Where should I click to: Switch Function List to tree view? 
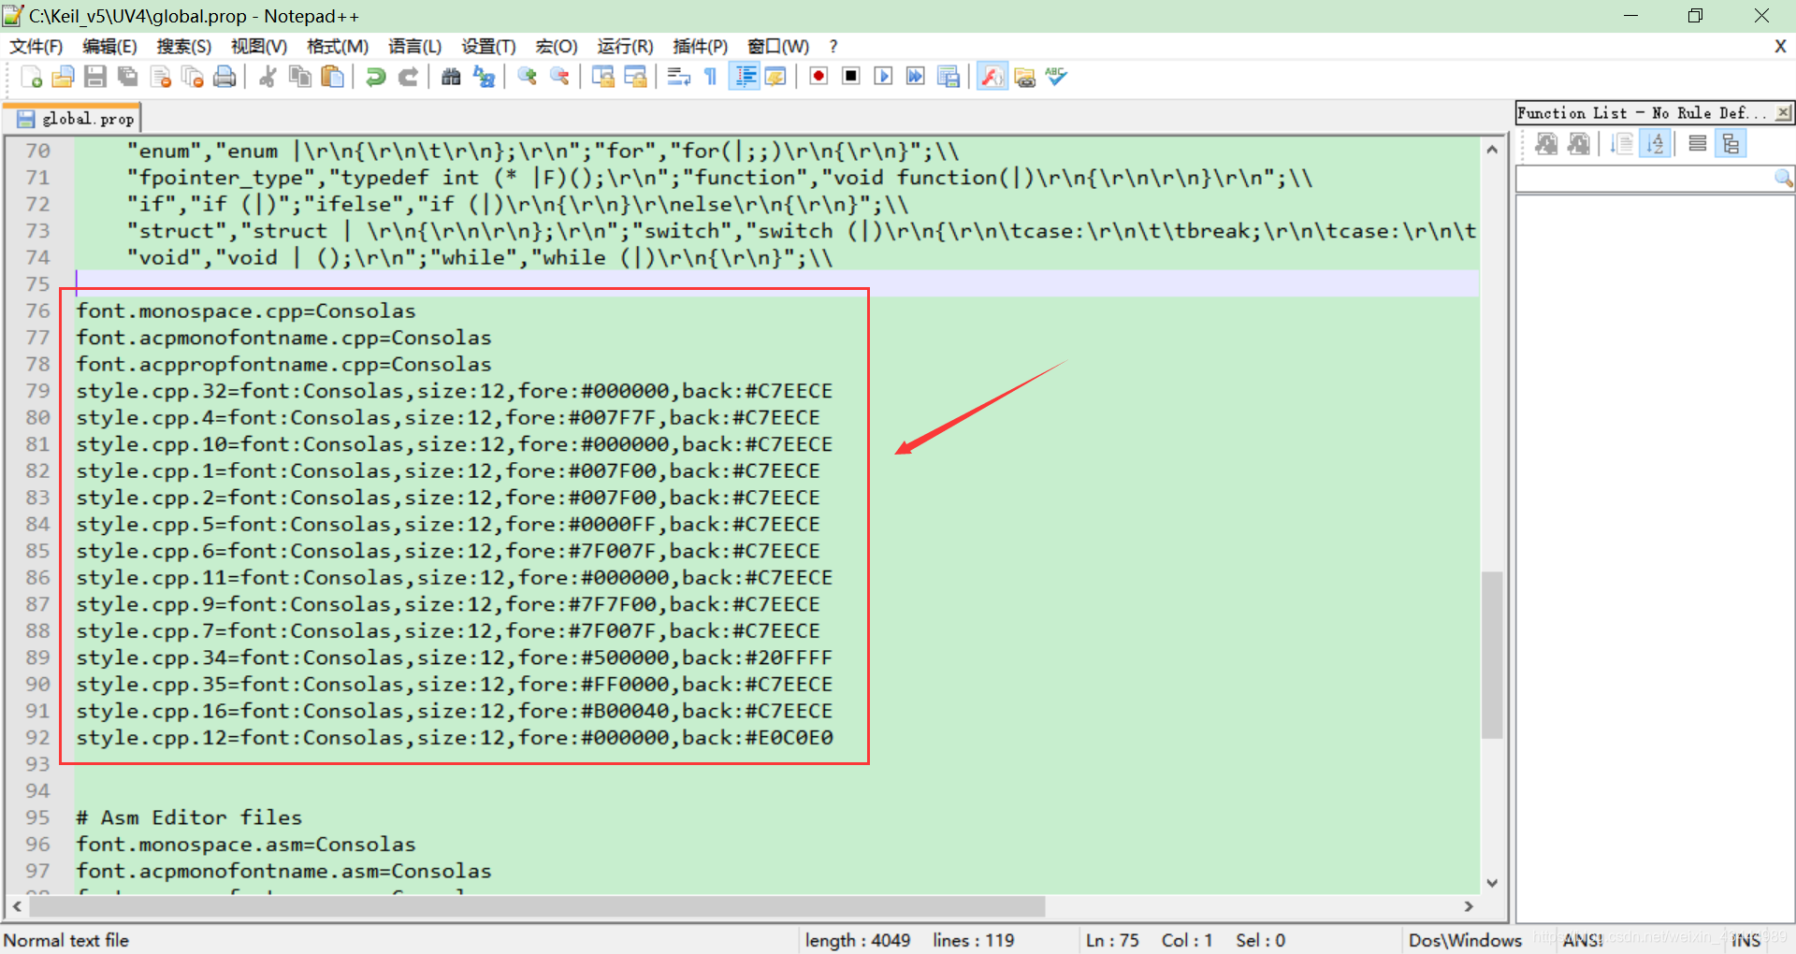[1731, 144]
